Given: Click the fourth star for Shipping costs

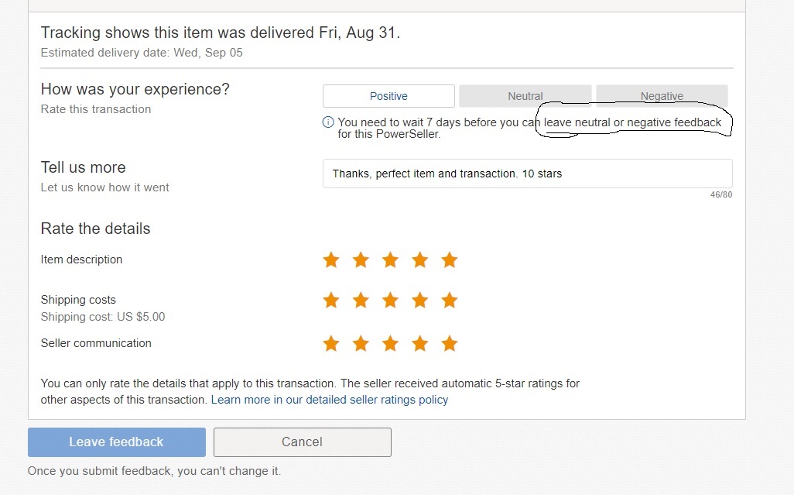Looking at the screenshot, I should (x=419, y=300).
